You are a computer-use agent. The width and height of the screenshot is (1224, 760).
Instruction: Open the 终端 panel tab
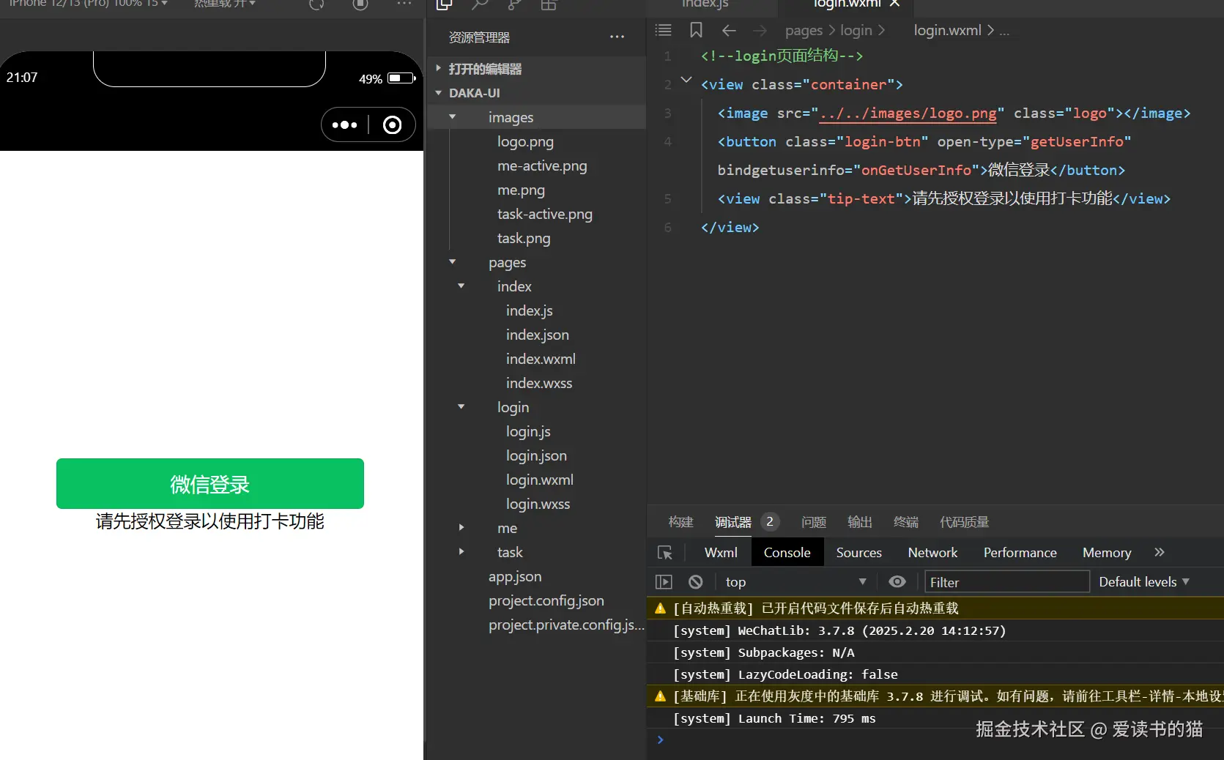(906, 522)
